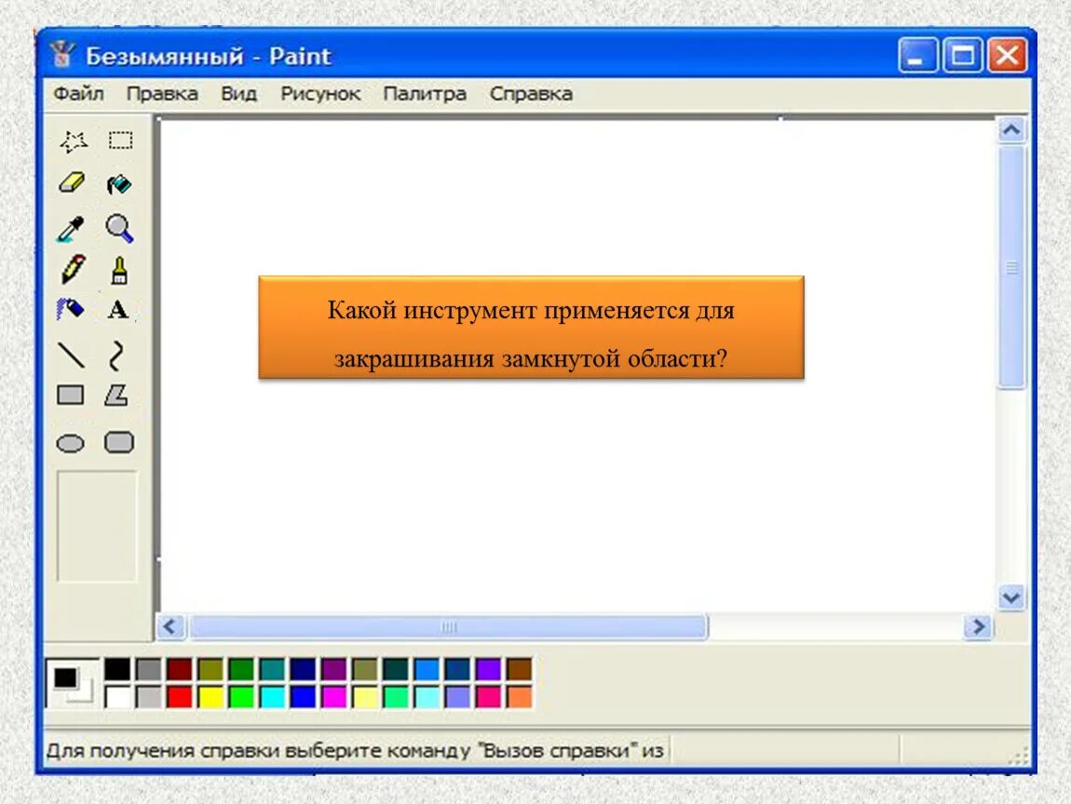Select the pale yellow swatch
The image size is (1071, 804).
365,697
